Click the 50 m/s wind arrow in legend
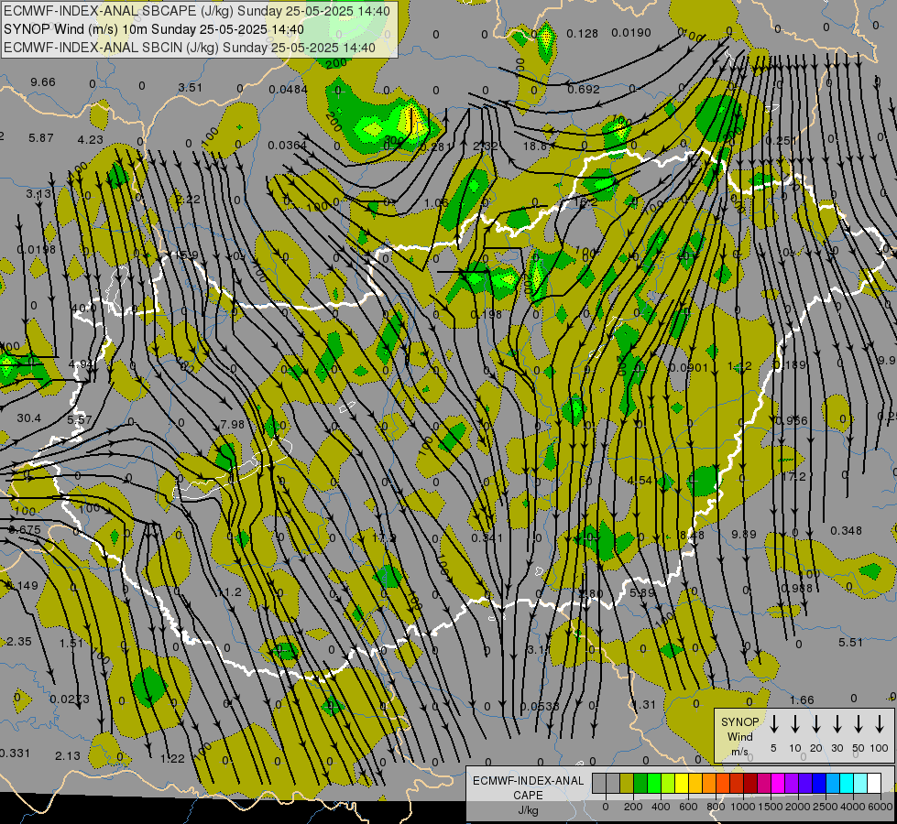 pos(859,723)
